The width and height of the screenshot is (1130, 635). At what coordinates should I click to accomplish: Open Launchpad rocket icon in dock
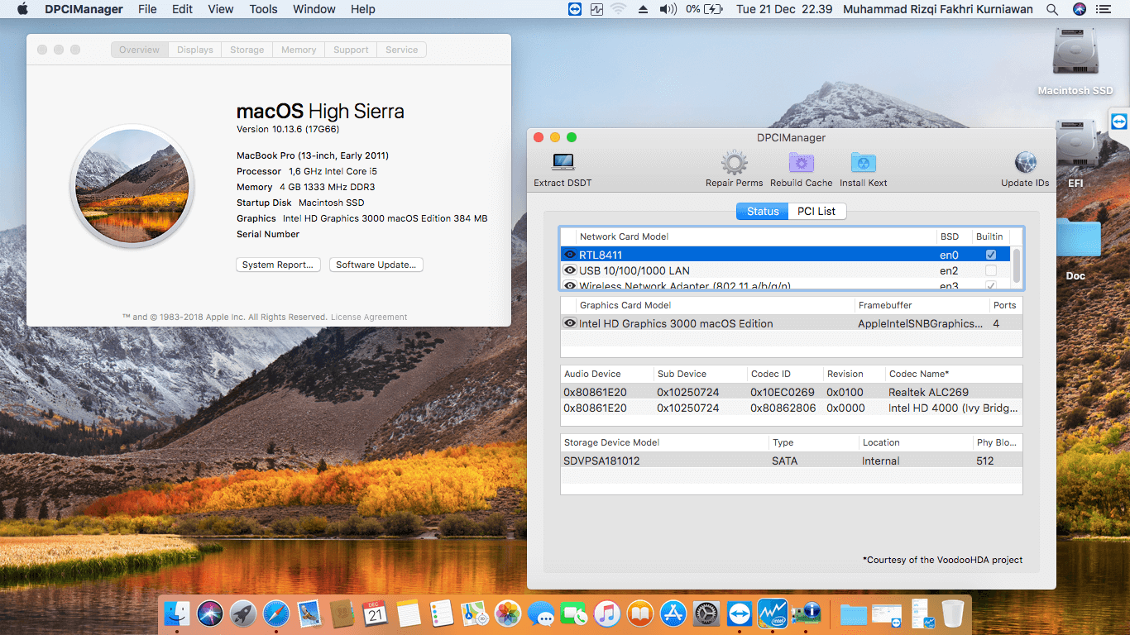pyautogui.click(x=242, y=614)
